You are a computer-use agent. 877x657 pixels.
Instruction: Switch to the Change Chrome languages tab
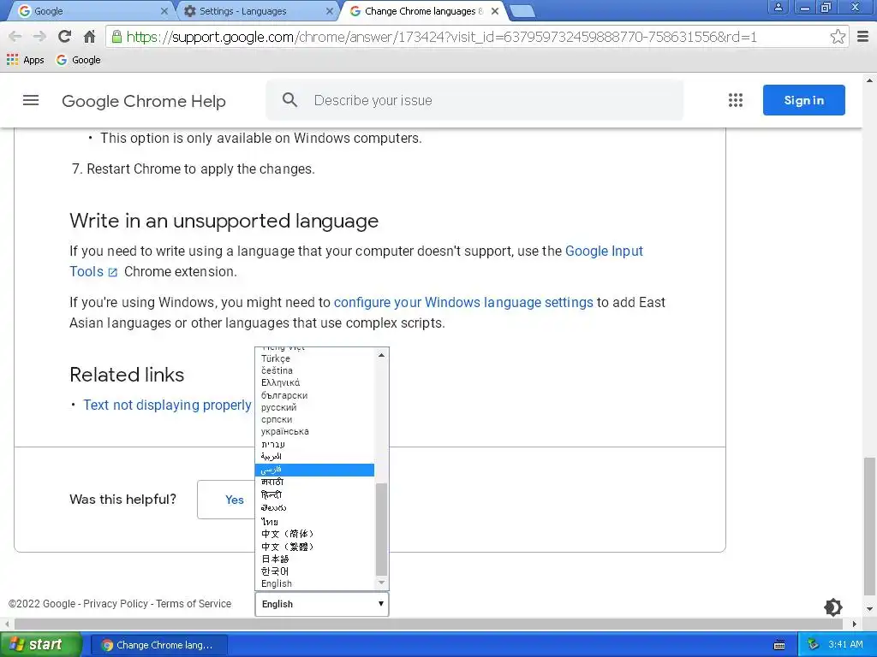(x=423, y=10)
